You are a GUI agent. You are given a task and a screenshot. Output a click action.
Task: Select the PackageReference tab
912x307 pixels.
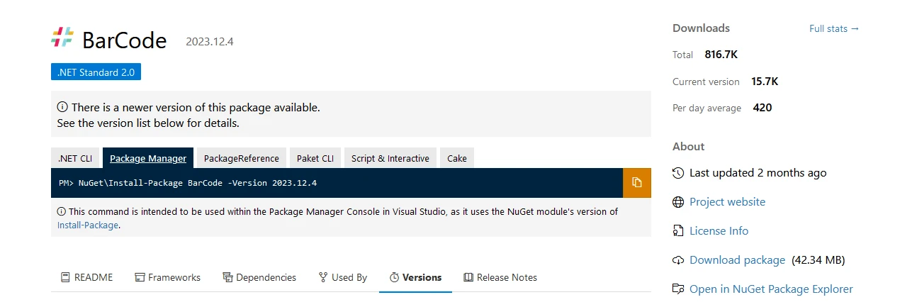pos(242,158)
